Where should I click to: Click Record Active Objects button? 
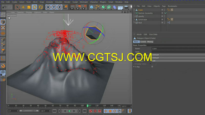(x=91, y=111)
